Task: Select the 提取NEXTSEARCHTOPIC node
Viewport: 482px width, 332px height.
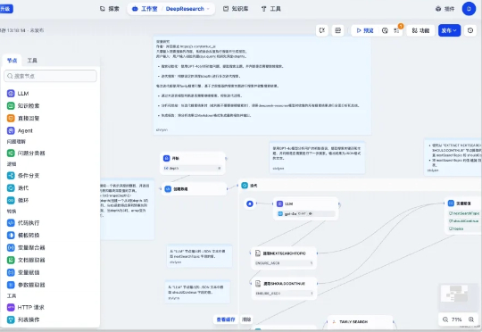Action: click(x=284, y=258)
